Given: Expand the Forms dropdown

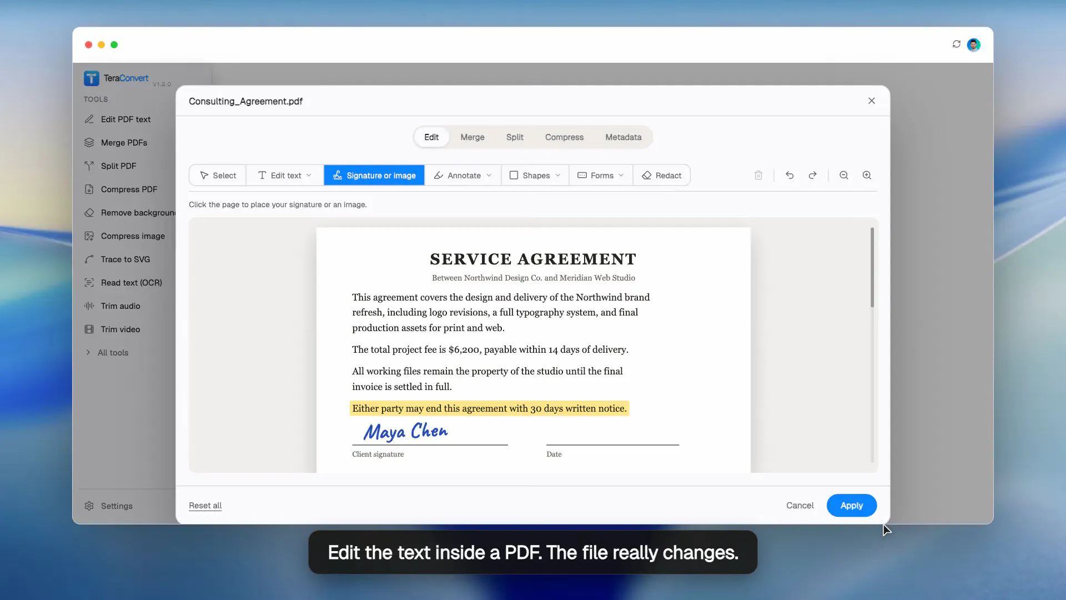Looking at the screenshot, I should [x=601, y=176].
